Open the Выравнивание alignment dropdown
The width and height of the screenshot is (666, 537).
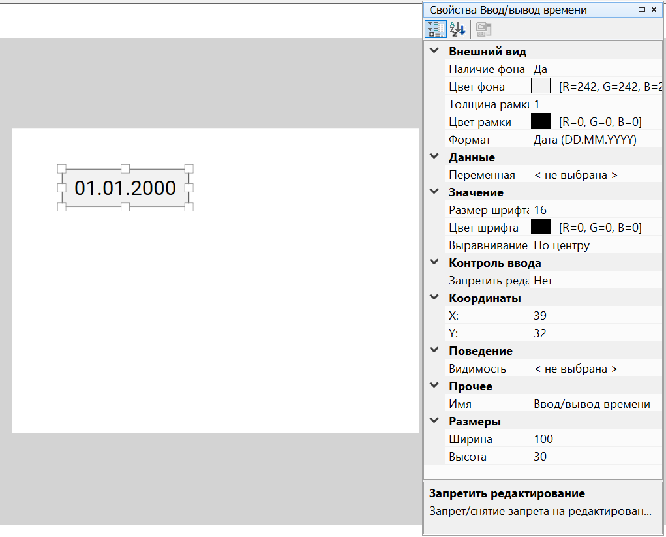(594, 245)
